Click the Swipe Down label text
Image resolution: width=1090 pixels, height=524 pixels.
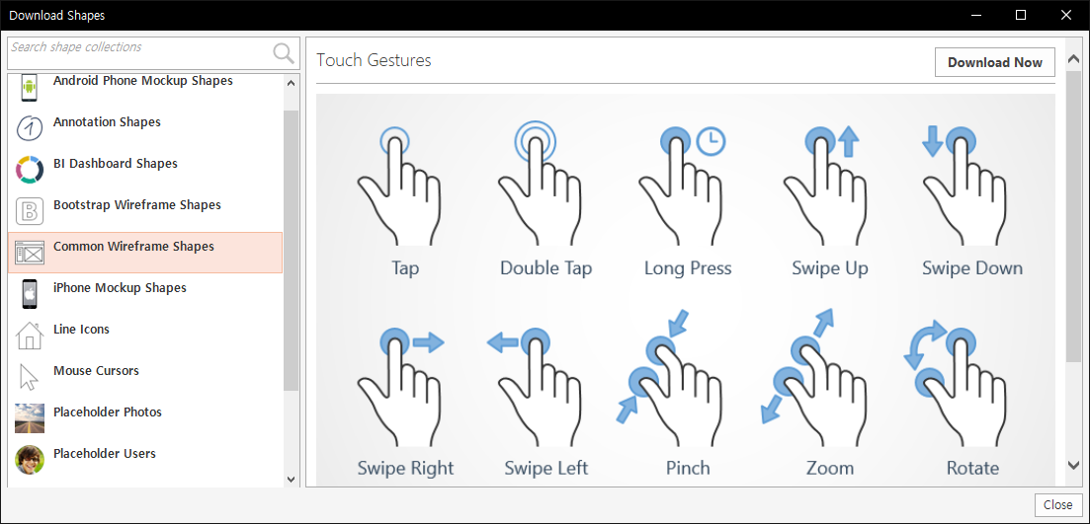tap(972, 268)
